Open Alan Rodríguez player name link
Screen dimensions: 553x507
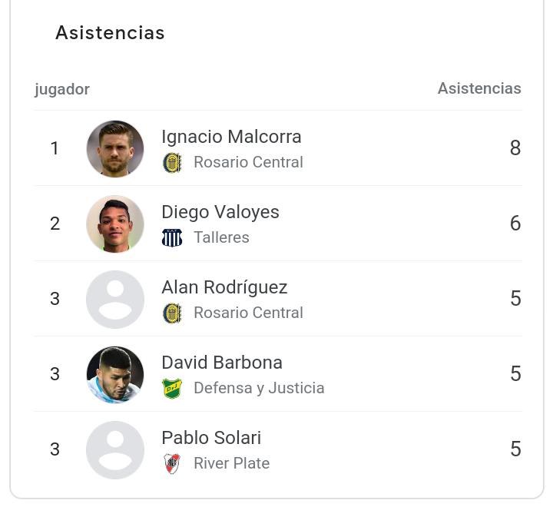(224, 287)
